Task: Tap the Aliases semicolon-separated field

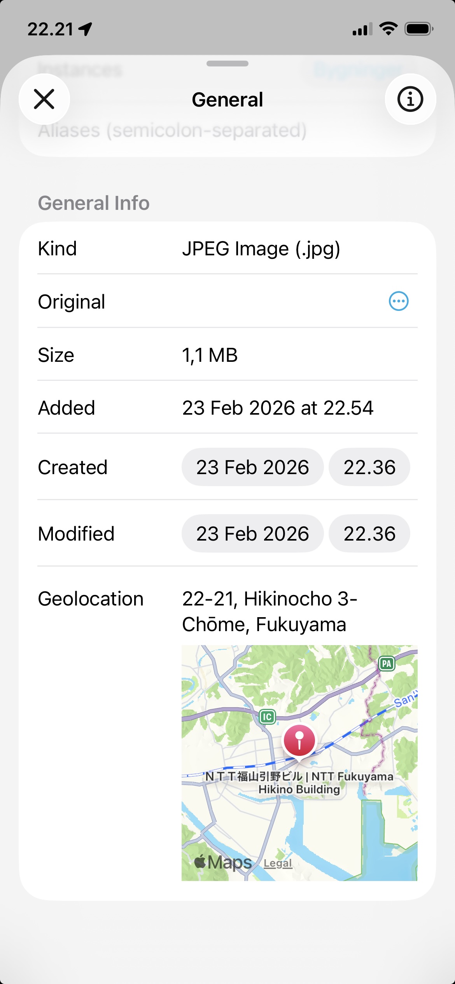Action: pos(172,131)
